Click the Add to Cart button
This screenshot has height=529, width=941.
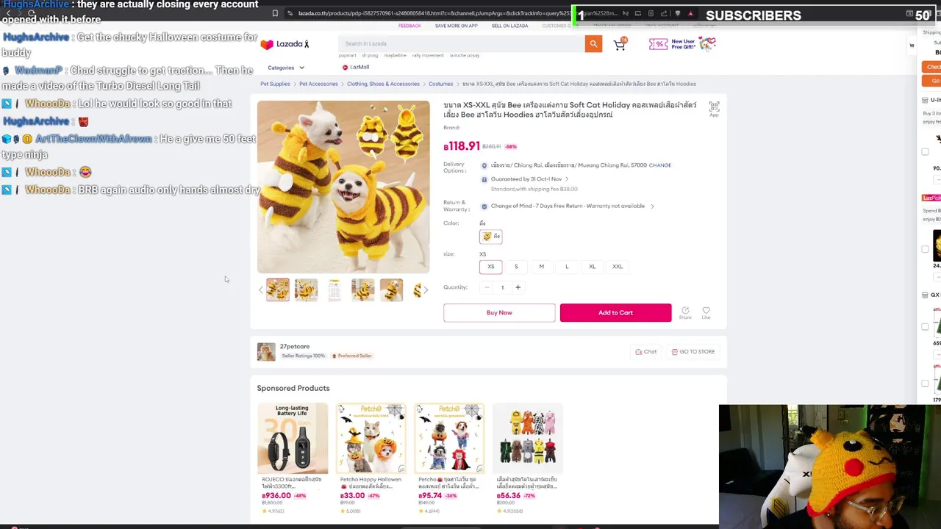[x=615, y=313]
